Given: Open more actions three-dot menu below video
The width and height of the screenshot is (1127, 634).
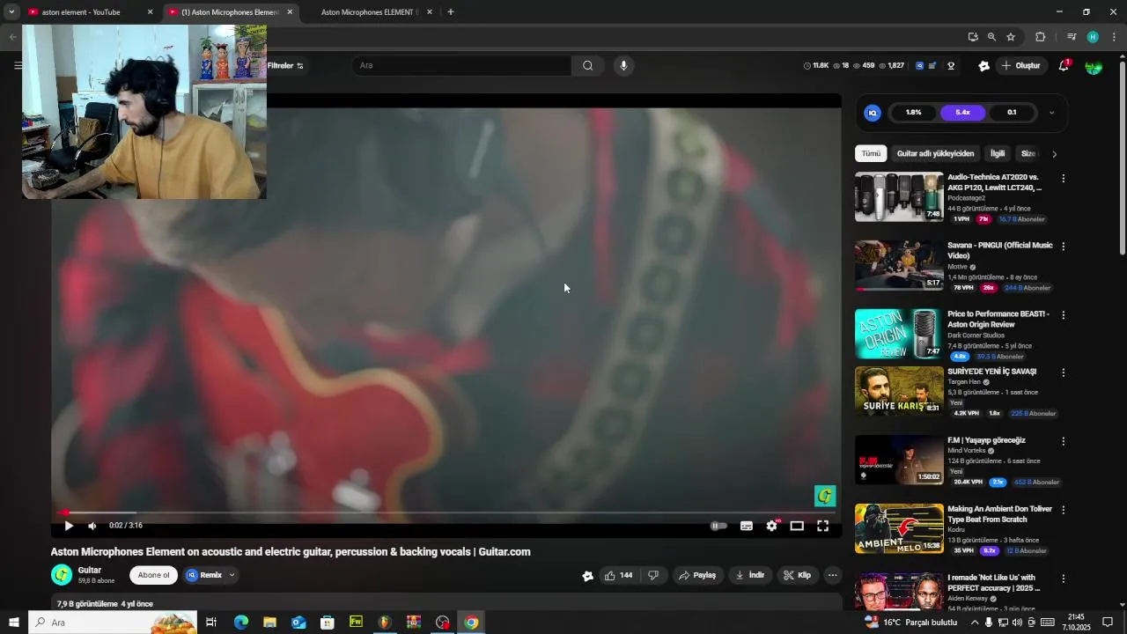Looking at the screenshot, I should tap(832, 575).
